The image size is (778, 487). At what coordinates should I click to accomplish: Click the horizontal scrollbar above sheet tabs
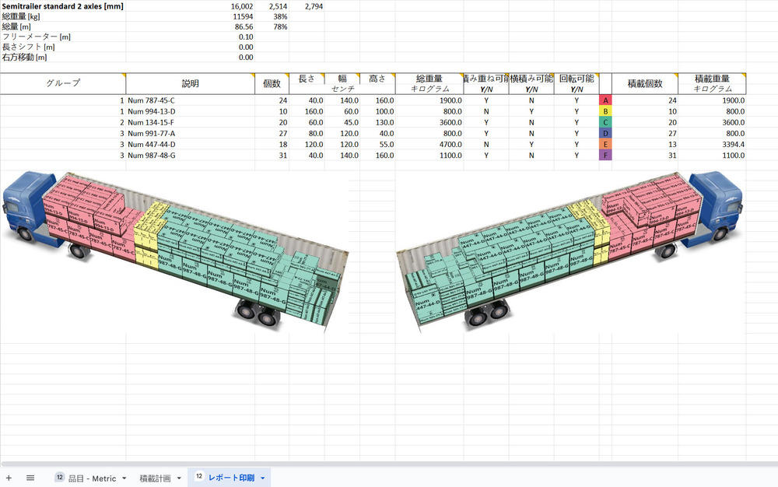tap(389, 464)
